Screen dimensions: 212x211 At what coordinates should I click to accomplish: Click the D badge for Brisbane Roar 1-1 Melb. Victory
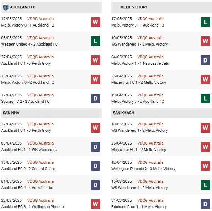(205, 204)
